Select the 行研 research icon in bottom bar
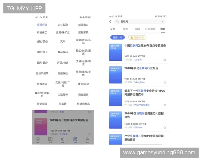 pos(75,140)
